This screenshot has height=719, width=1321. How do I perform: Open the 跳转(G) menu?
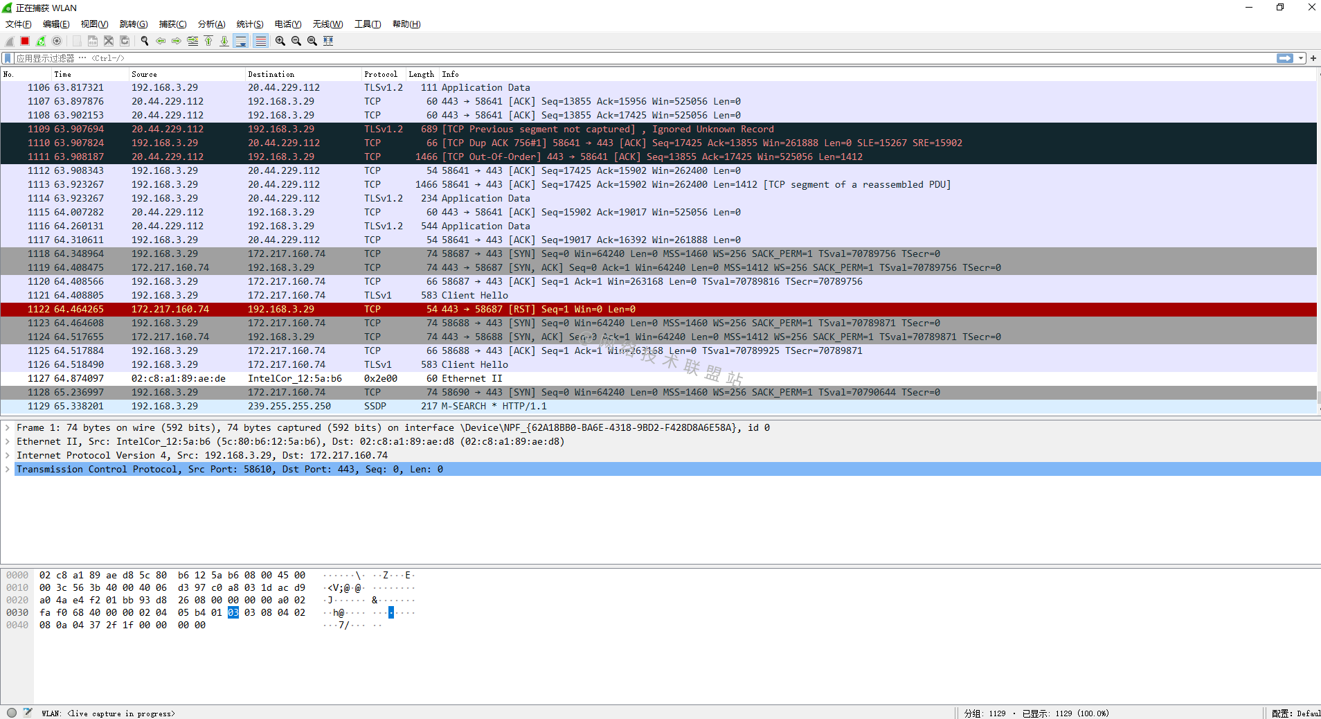click(x=134, y=24)
